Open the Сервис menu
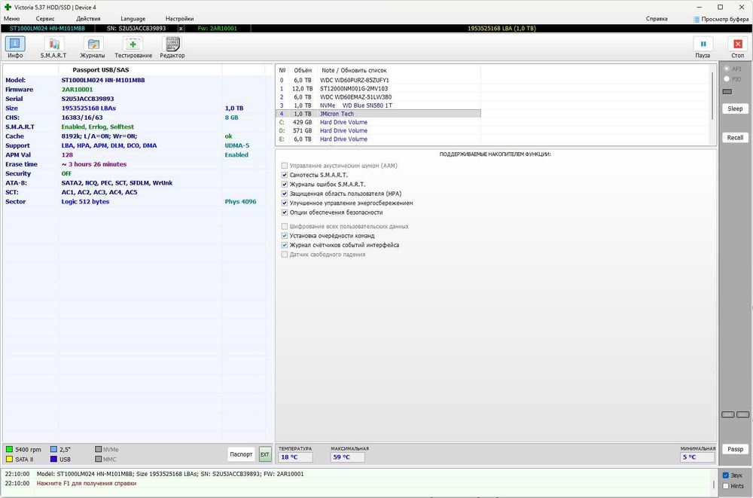Viewport: 753px width, 498px height. (x=45, y=19)
